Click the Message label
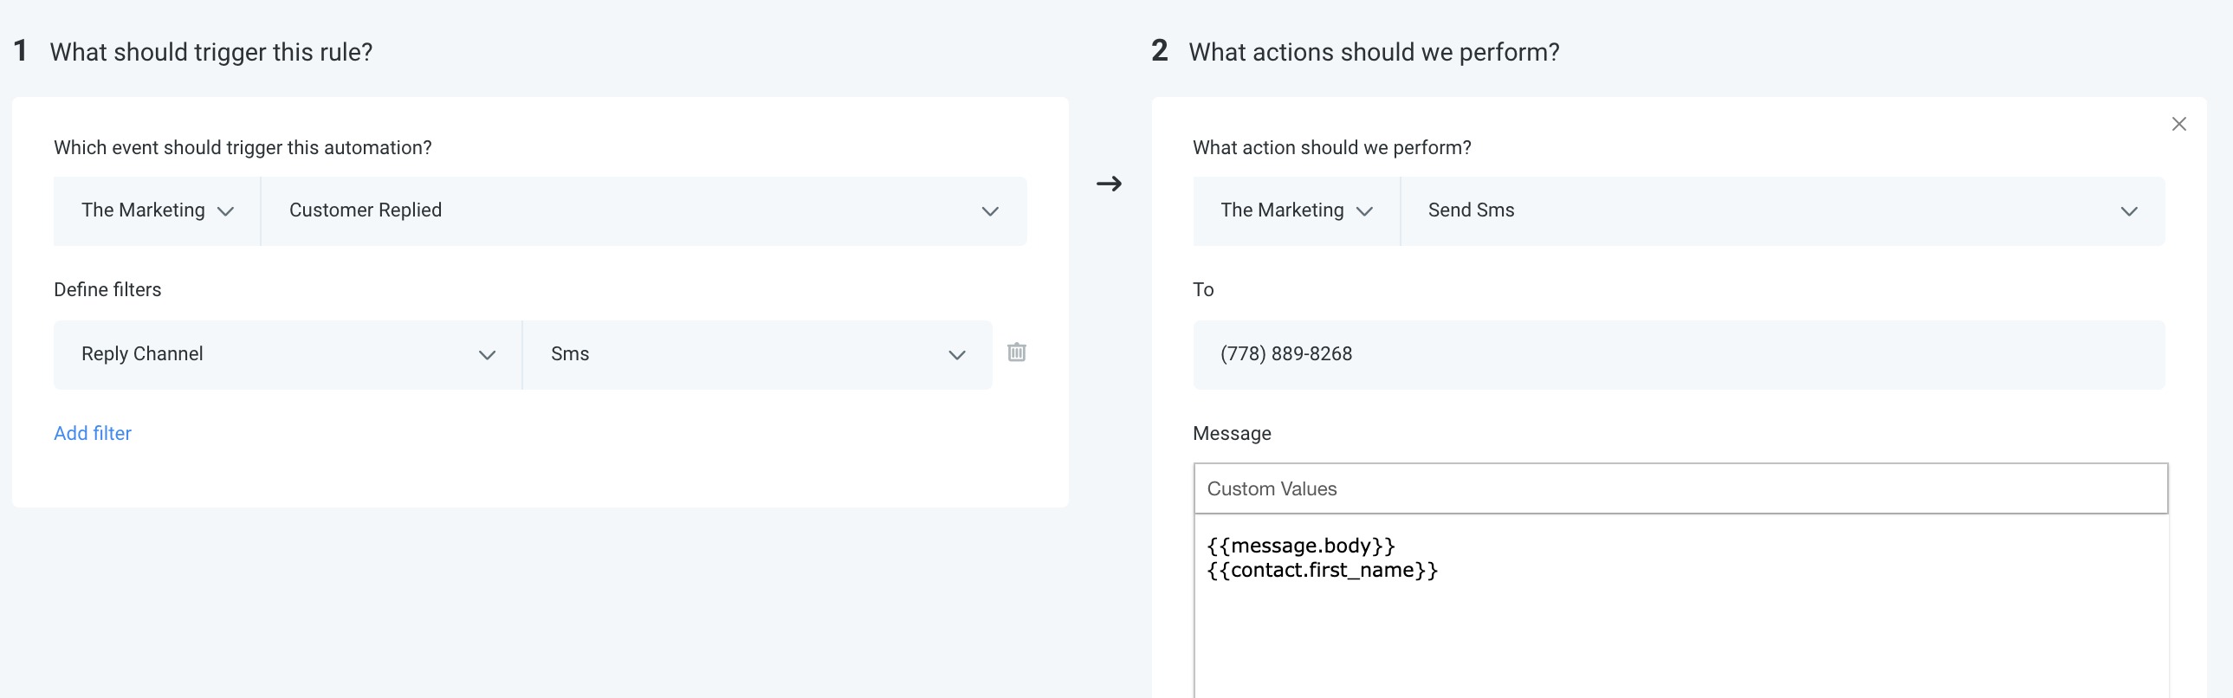The image size is (2233, 698). (x=1232, y=434)
